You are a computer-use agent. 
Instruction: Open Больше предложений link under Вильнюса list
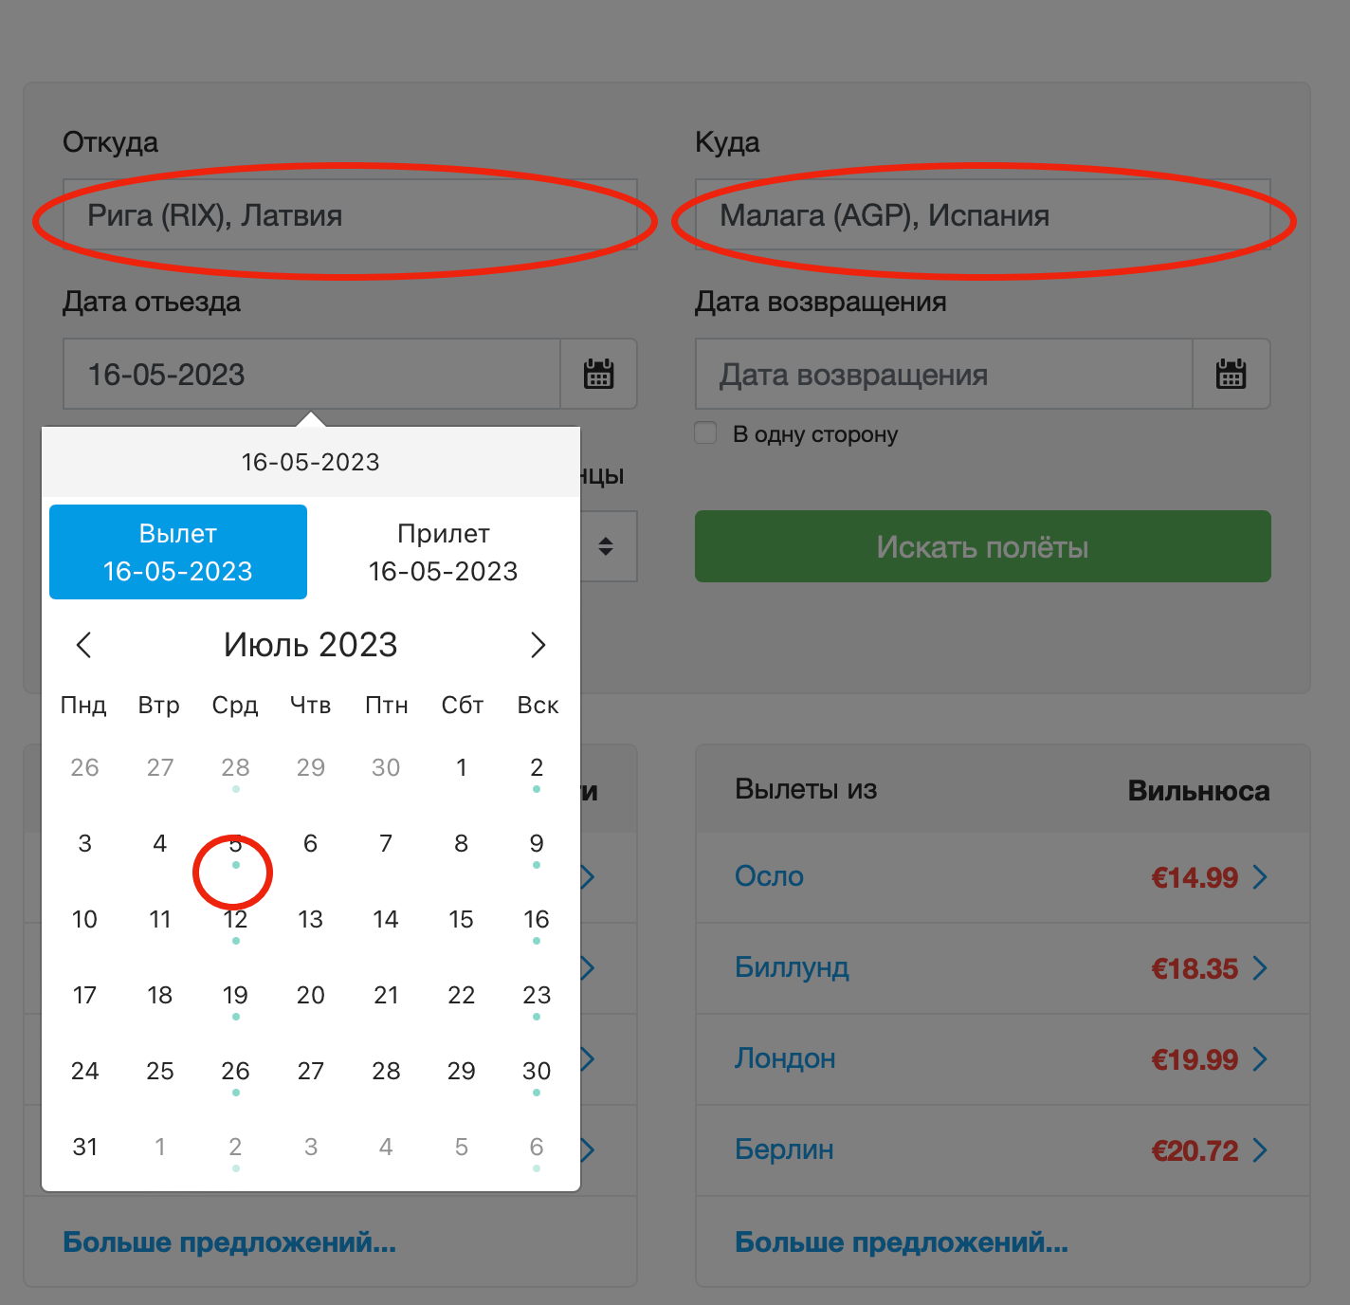pos(901,1241)
